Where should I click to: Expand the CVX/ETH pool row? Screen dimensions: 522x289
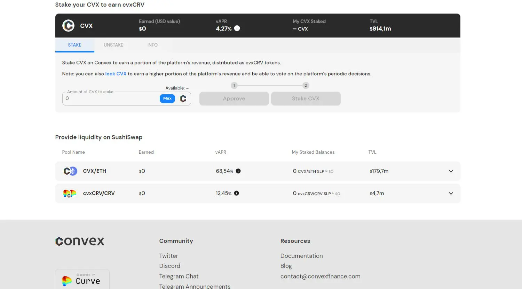coord(451,171)
